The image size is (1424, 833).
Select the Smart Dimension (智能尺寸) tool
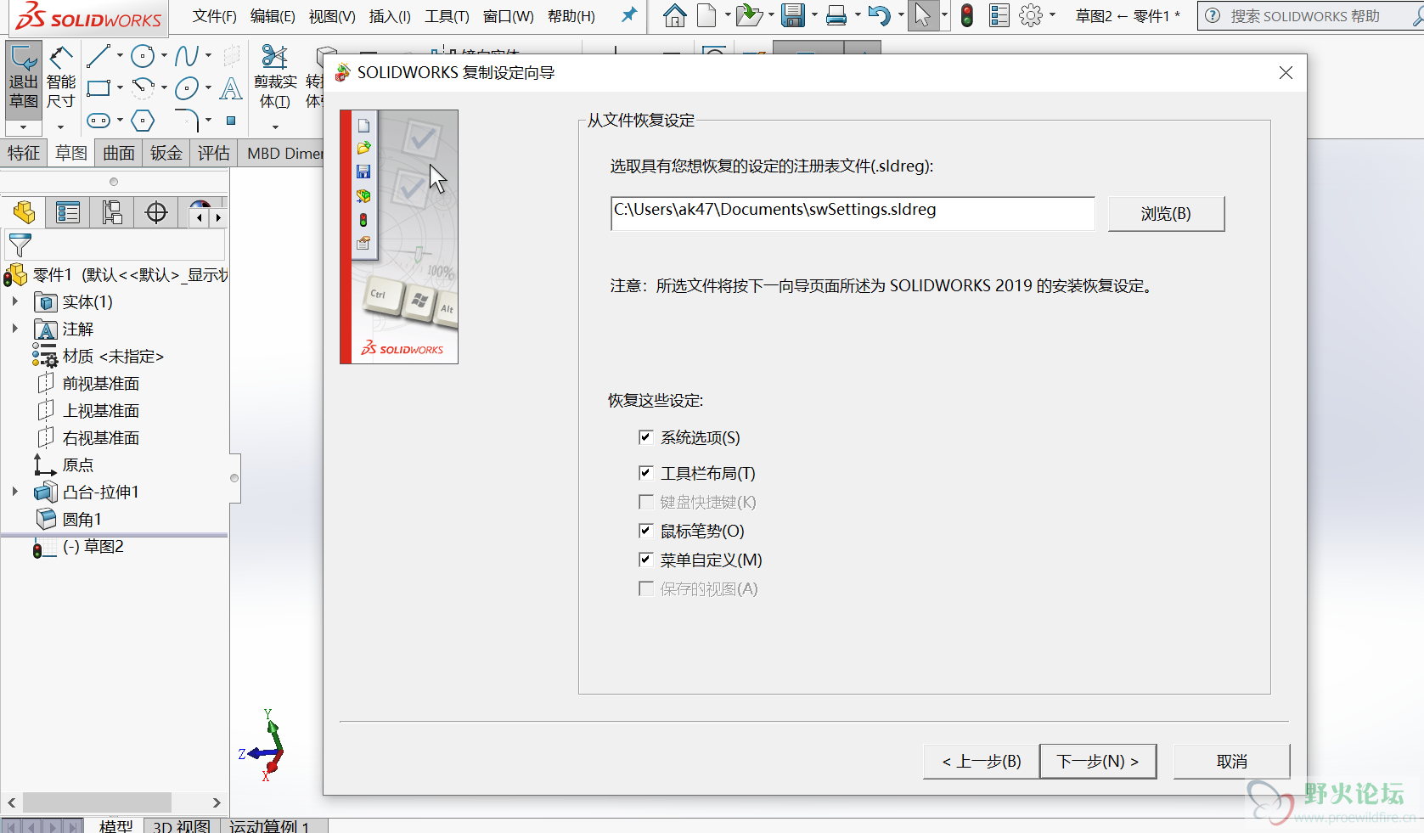pyautogui.click(x=60, y=77)
